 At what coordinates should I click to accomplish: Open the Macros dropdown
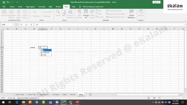point(141,14)
